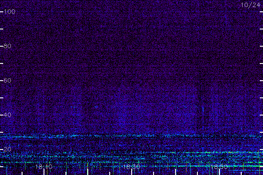The width and height of the screenshot is (263, 175).
Task: Click the 80 frequency axis label
Action: [x=7, y=46]
